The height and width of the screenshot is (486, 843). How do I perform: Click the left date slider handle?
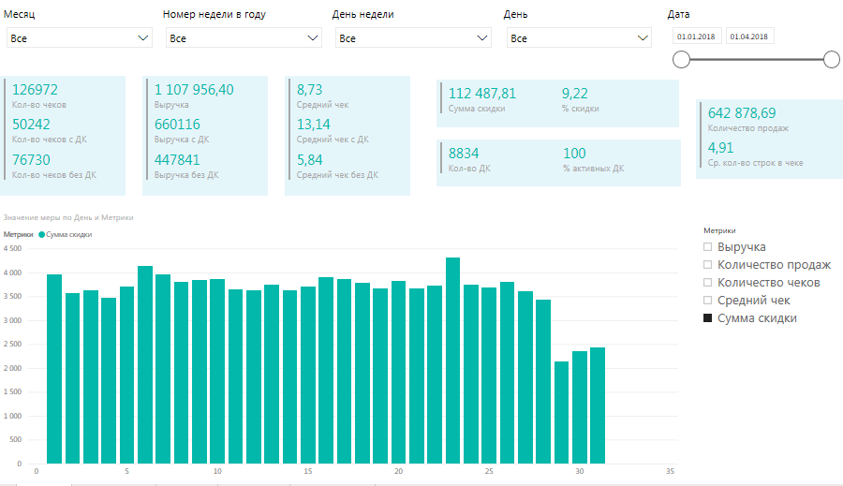click(x=681, y=60)
